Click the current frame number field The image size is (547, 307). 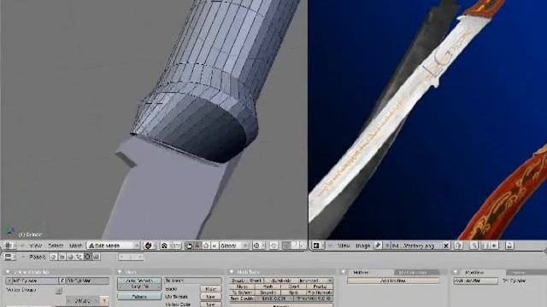pos(131,257)
